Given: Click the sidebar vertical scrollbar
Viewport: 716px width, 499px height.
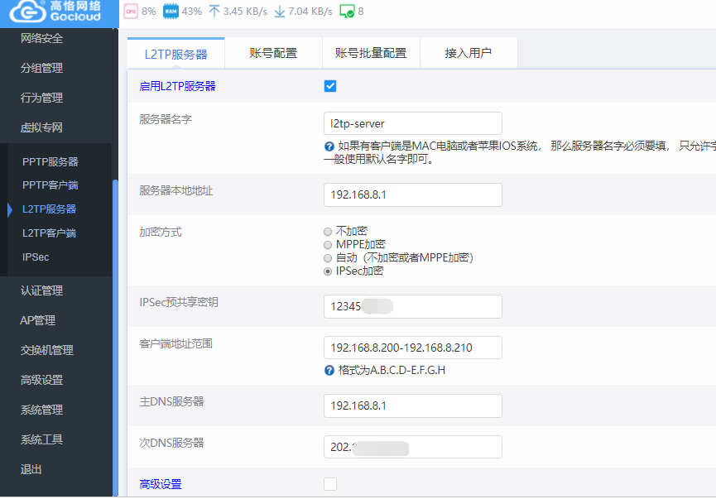Looking at the screenshot, I should pos(116,338).
